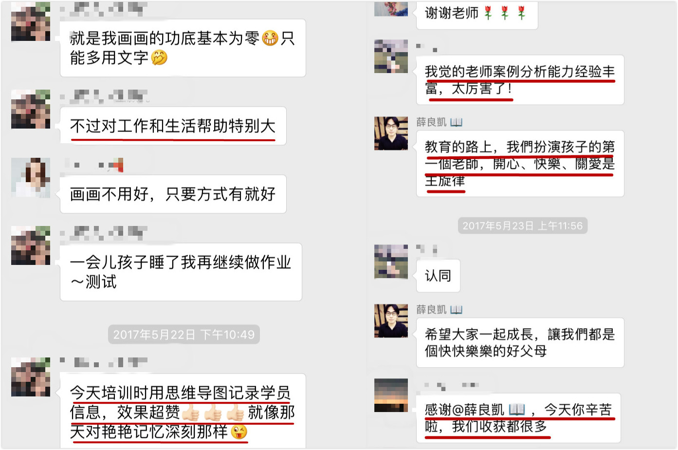Viewport: 678px width, 450px height.
Task: Click the 薛良凱 sender name above 教育的路上
Action: (431, 122)
